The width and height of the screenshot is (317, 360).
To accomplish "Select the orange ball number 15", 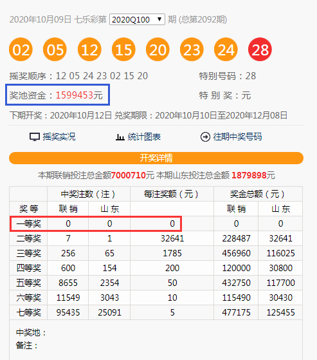I will coord(123,50).
